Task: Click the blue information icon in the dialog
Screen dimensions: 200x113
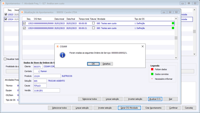Action: 62,55
